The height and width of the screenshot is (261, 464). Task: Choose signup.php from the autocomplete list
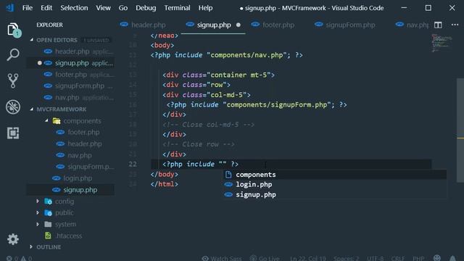(334, 195)
